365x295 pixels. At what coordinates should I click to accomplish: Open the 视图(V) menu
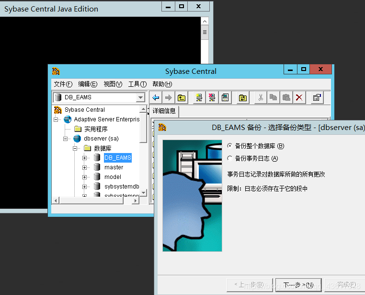click(113, 84)
